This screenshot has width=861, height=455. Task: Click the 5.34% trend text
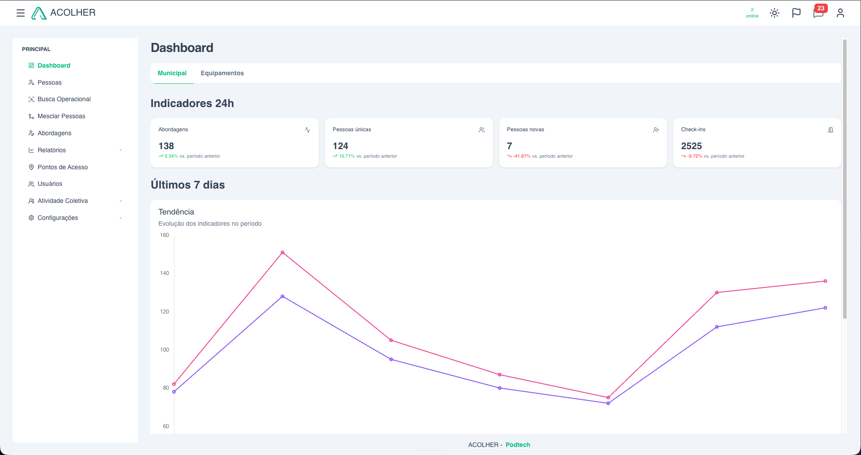click(x=171, y=156)
